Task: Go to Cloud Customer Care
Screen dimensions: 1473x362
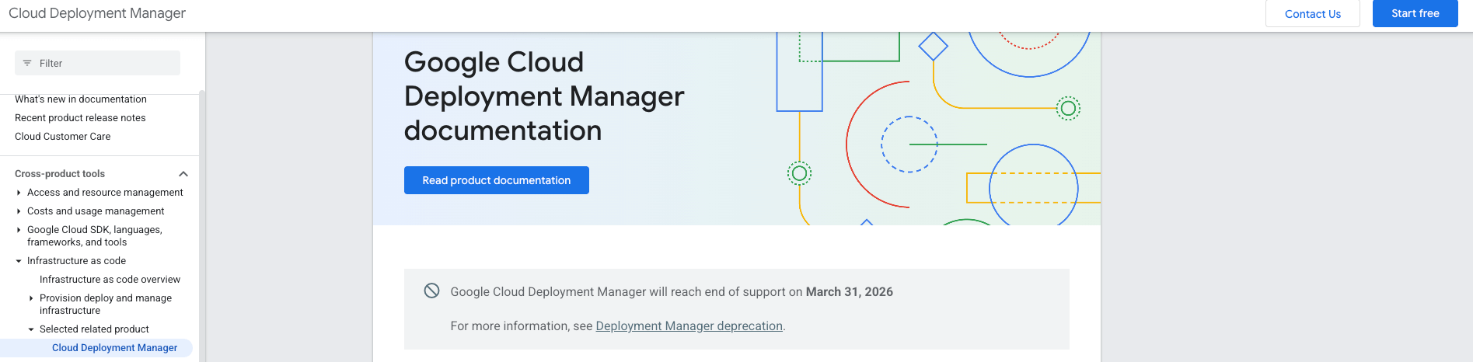Action: pos(63,137)
